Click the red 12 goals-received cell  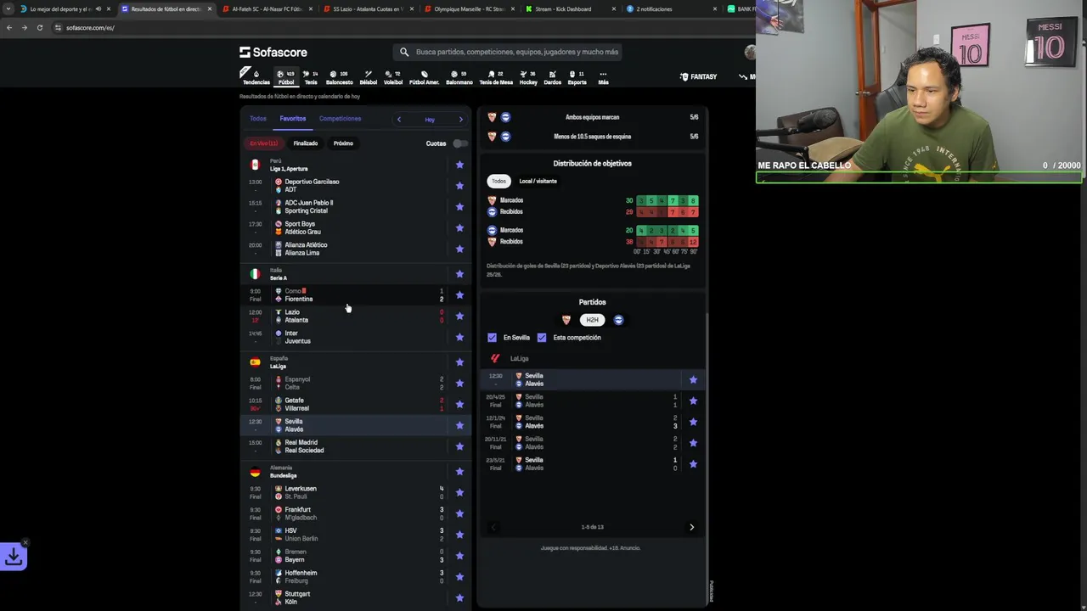tap(693, 242)
